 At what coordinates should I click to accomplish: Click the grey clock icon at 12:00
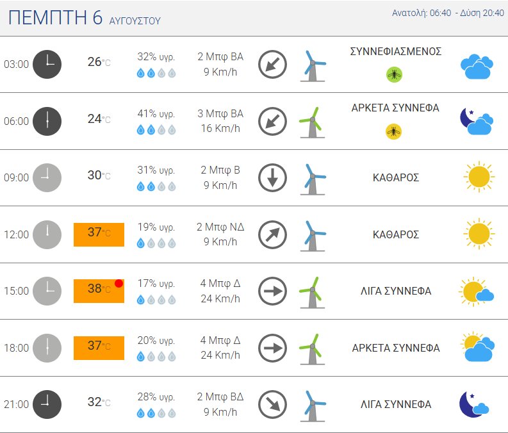pyautogui.click(x=47, y=235)
